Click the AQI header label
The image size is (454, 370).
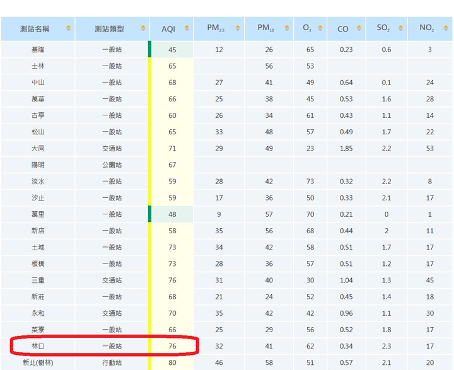[x=168, y=29]
